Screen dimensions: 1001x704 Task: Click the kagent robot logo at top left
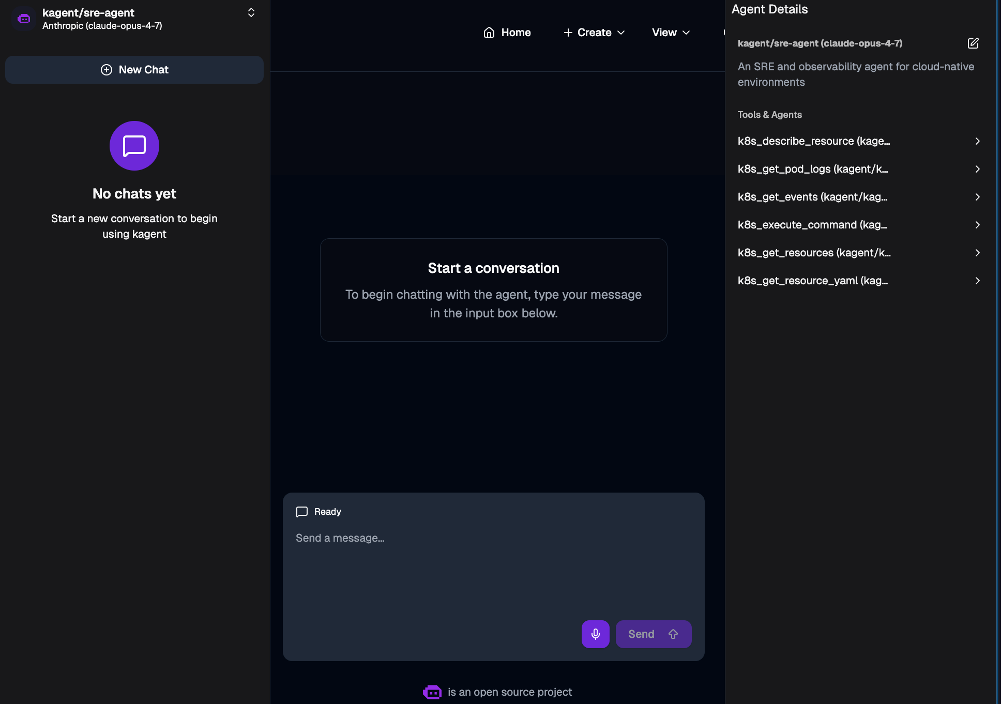pyautogui.click(x=24, y=19)
